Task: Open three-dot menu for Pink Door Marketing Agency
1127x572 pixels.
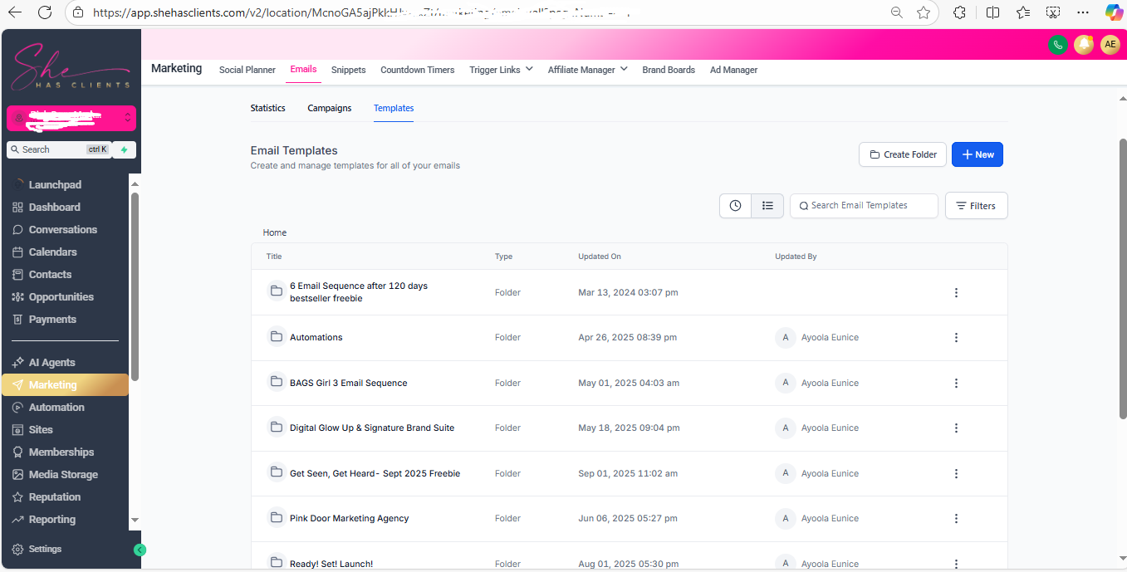Action: pyautogui.click(x=956, y=519)
